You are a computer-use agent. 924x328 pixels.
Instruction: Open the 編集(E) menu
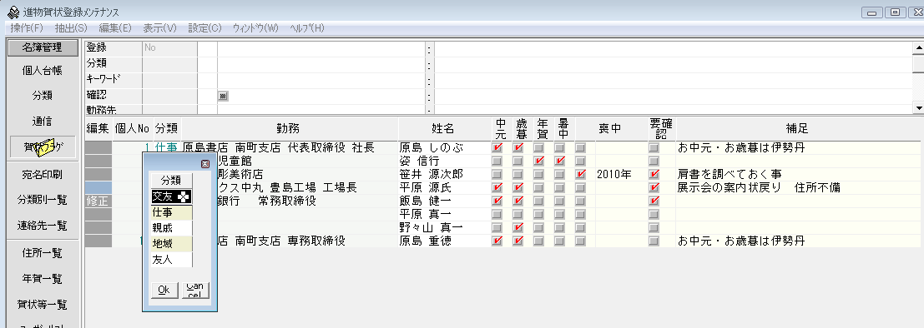115,27
